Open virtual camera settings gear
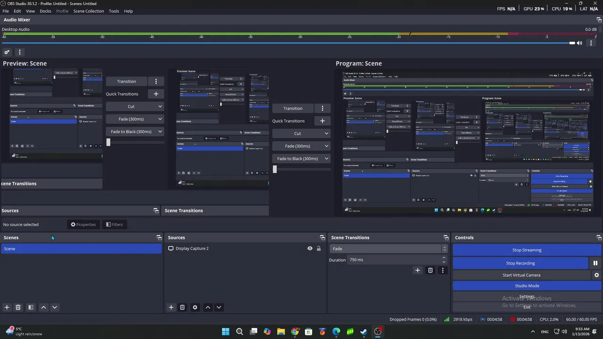The image size is (603, 339). point(596,275)
